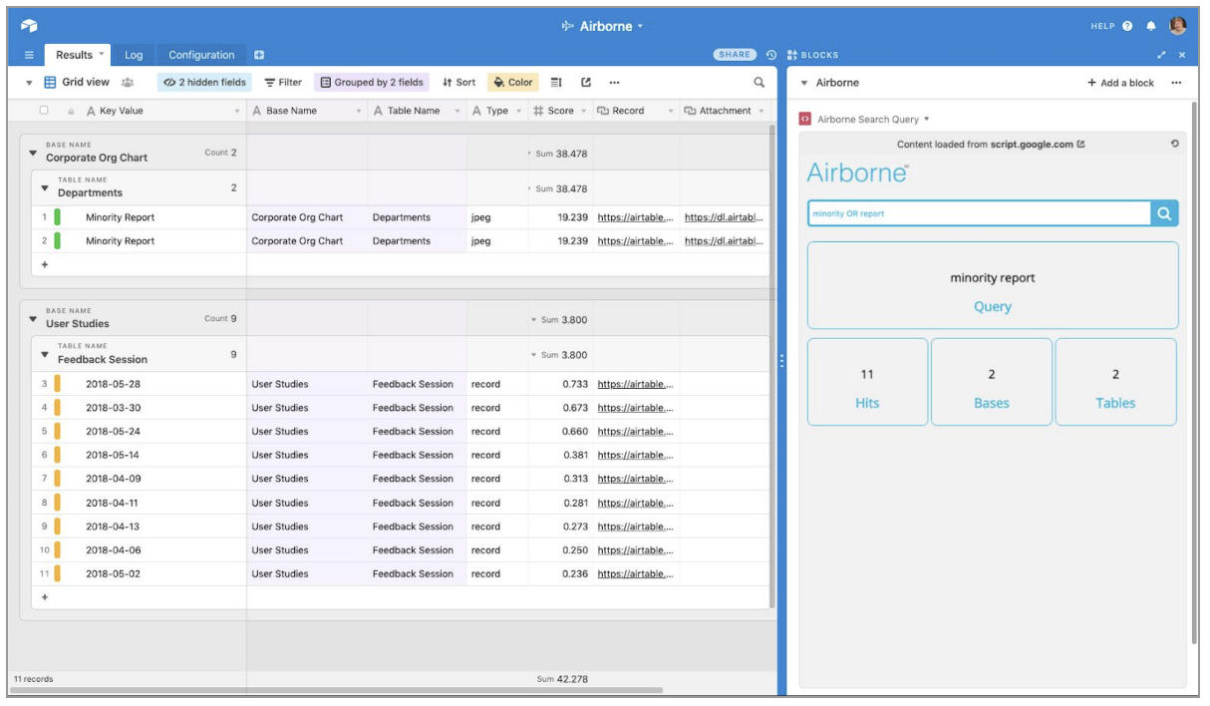Open the script.google.com external link icon
The width and height of the screenshot is (1210, 706).
tap(1081, 144)
